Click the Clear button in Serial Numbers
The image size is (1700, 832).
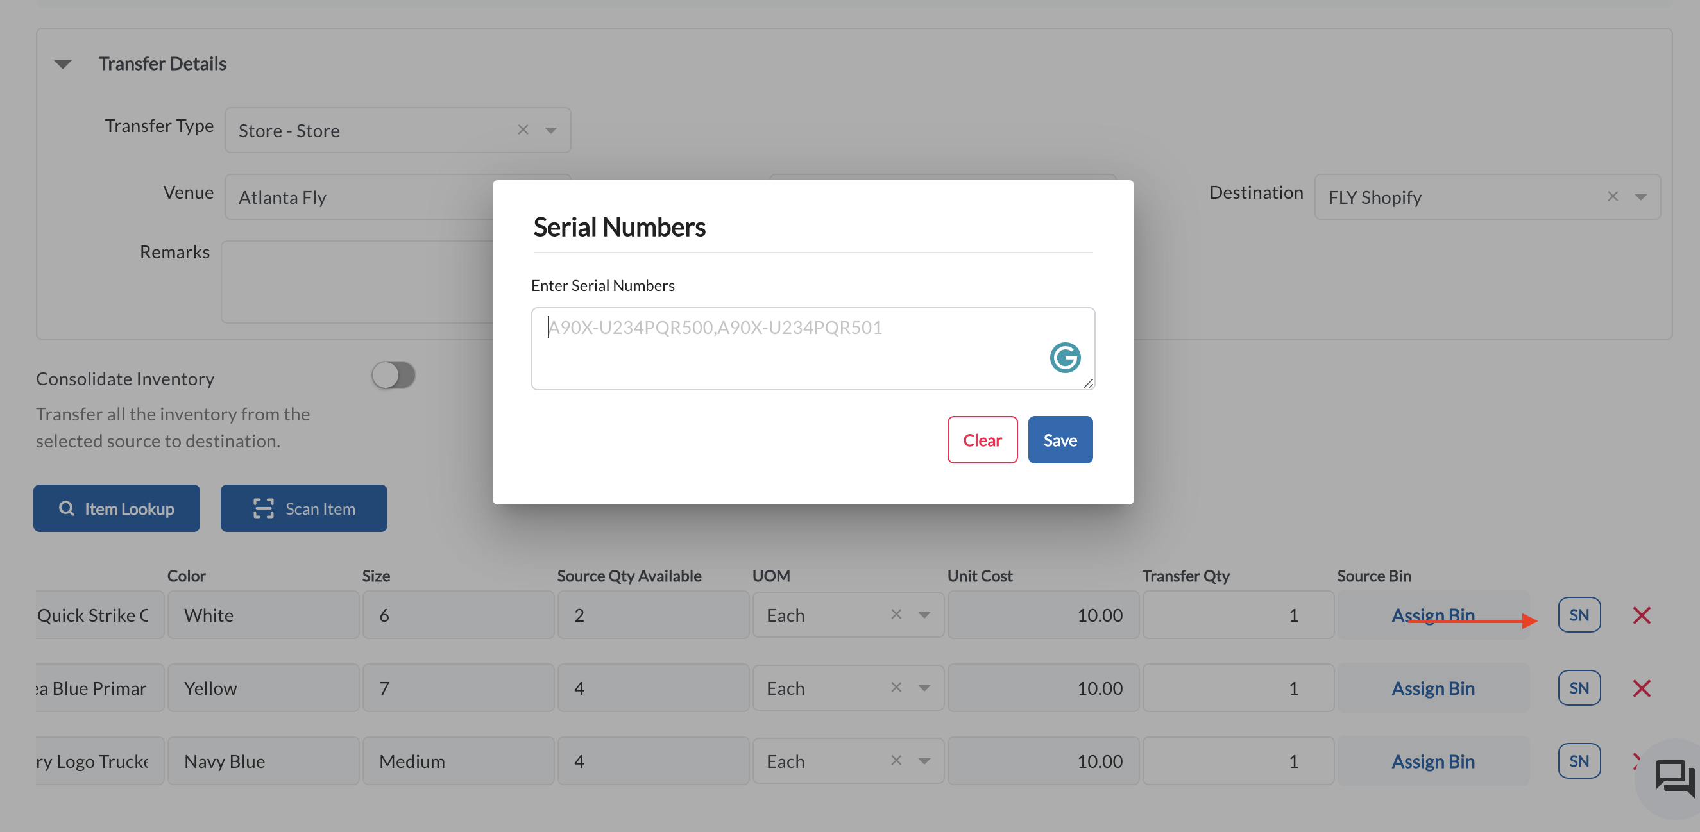click(982, 440)
